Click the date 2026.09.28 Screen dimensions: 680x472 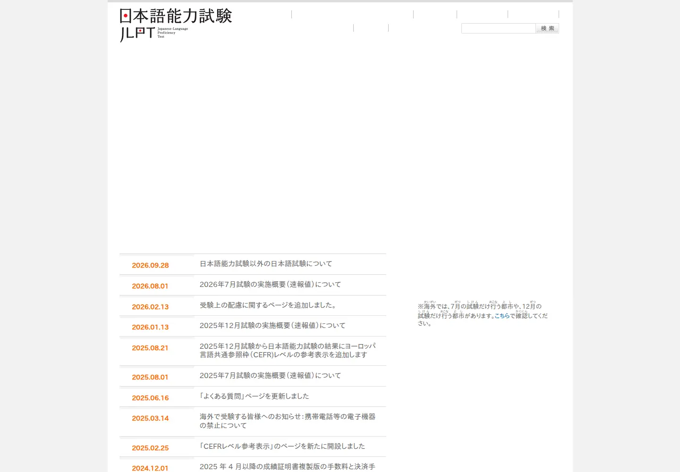coord(150,265)
